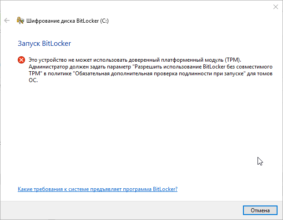The width and height of the screenshot is (283, 220).
Task: Click the BitLocker lock-and-keys icon
Action: [x=20, y=20]
